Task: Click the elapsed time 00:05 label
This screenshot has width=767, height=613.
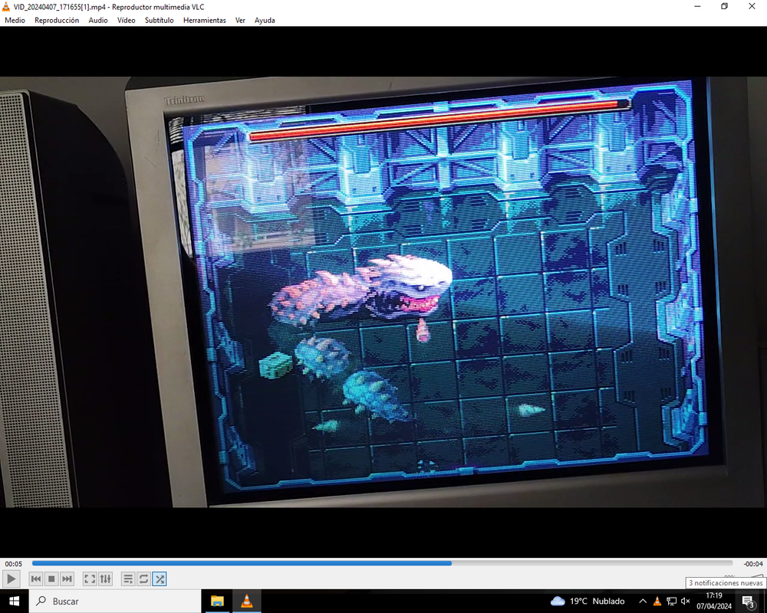Action: (13, 564)
